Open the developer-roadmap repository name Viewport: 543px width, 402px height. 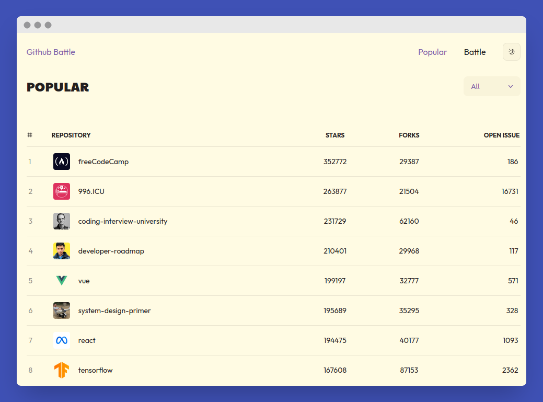tap(111, 251)
